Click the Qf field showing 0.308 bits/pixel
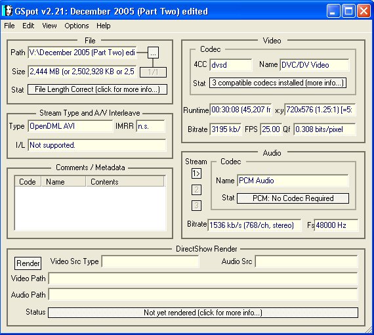 325,129
